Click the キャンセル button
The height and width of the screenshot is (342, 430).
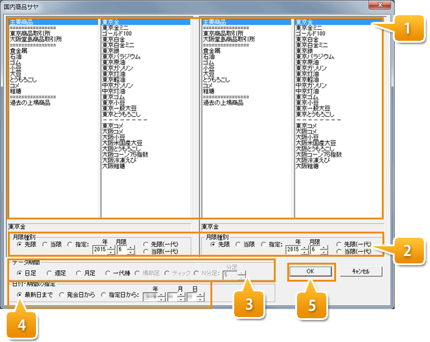[361, 271]
